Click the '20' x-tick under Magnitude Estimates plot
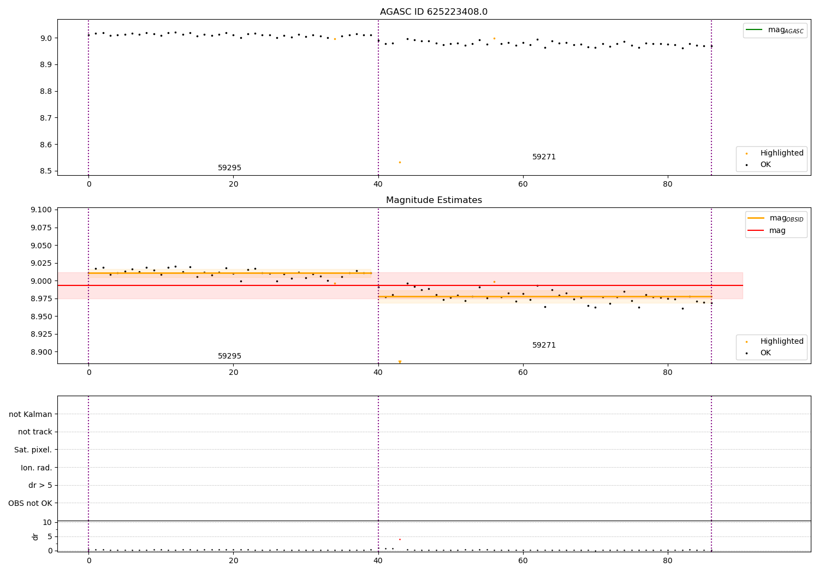This screenshot has width=819, height=573. pyautogui.click(x=234, y=373)
